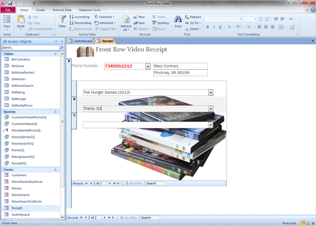Screen dimensions: 316x226
Task: Switch to Database Tools tab
Action: 89,10
